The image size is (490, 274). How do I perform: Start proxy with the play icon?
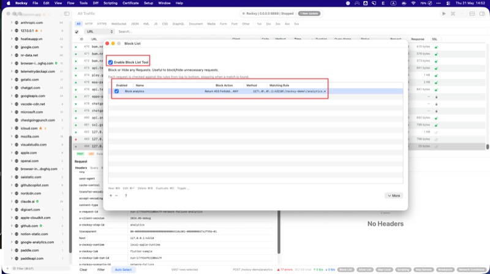[x=443, y=13]
